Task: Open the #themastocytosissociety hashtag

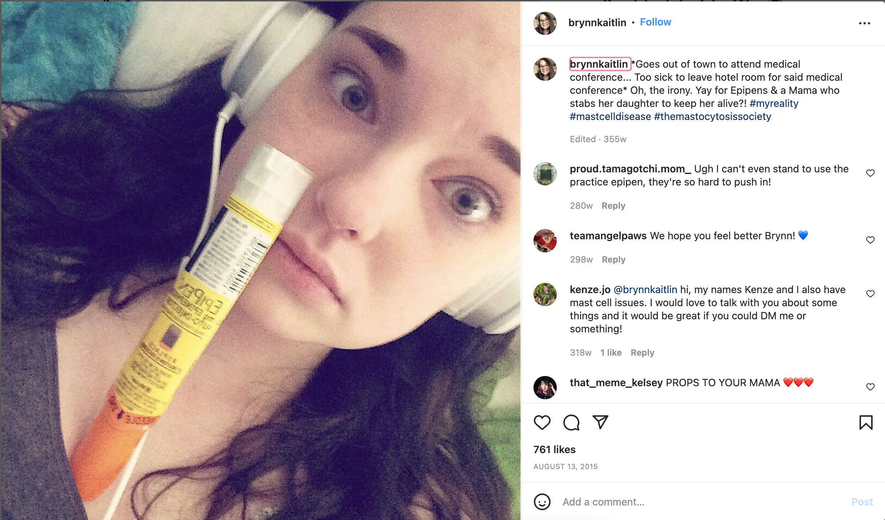Action: tap(713, 117)
